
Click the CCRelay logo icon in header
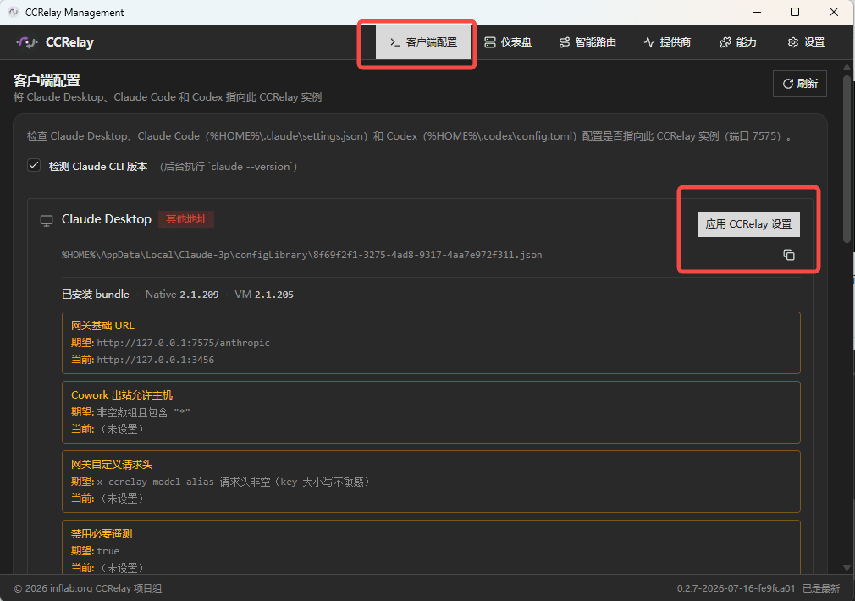pyautogui.click(x=26, y=42)
